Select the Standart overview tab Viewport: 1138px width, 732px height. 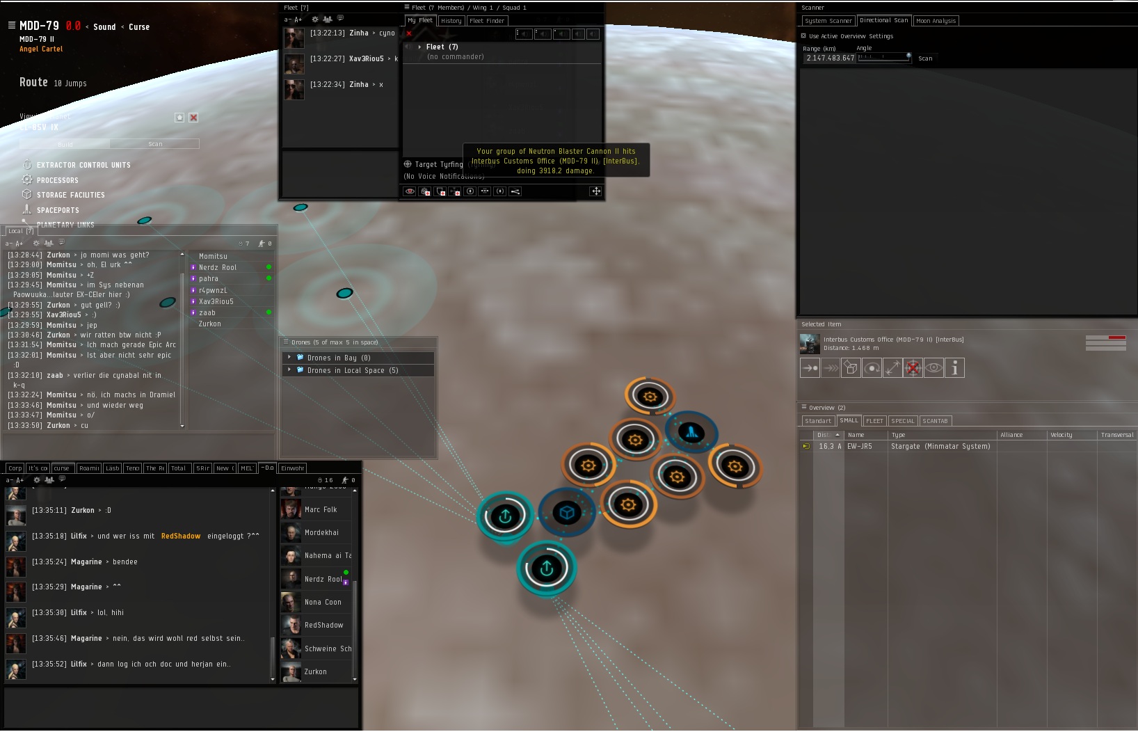[x=818, y=421]
